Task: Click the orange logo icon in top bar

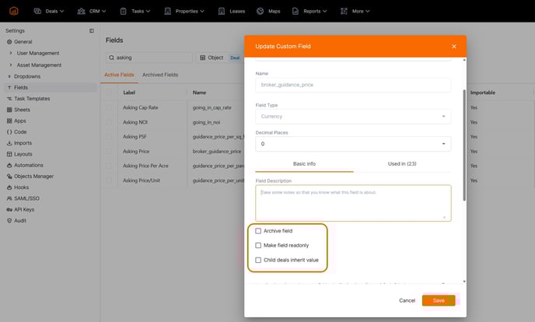Action: coord(15,12)
